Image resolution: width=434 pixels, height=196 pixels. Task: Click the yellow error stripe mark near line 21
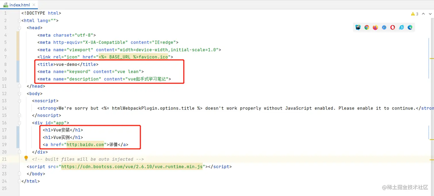pyautogui.click(x=431, y=160)
